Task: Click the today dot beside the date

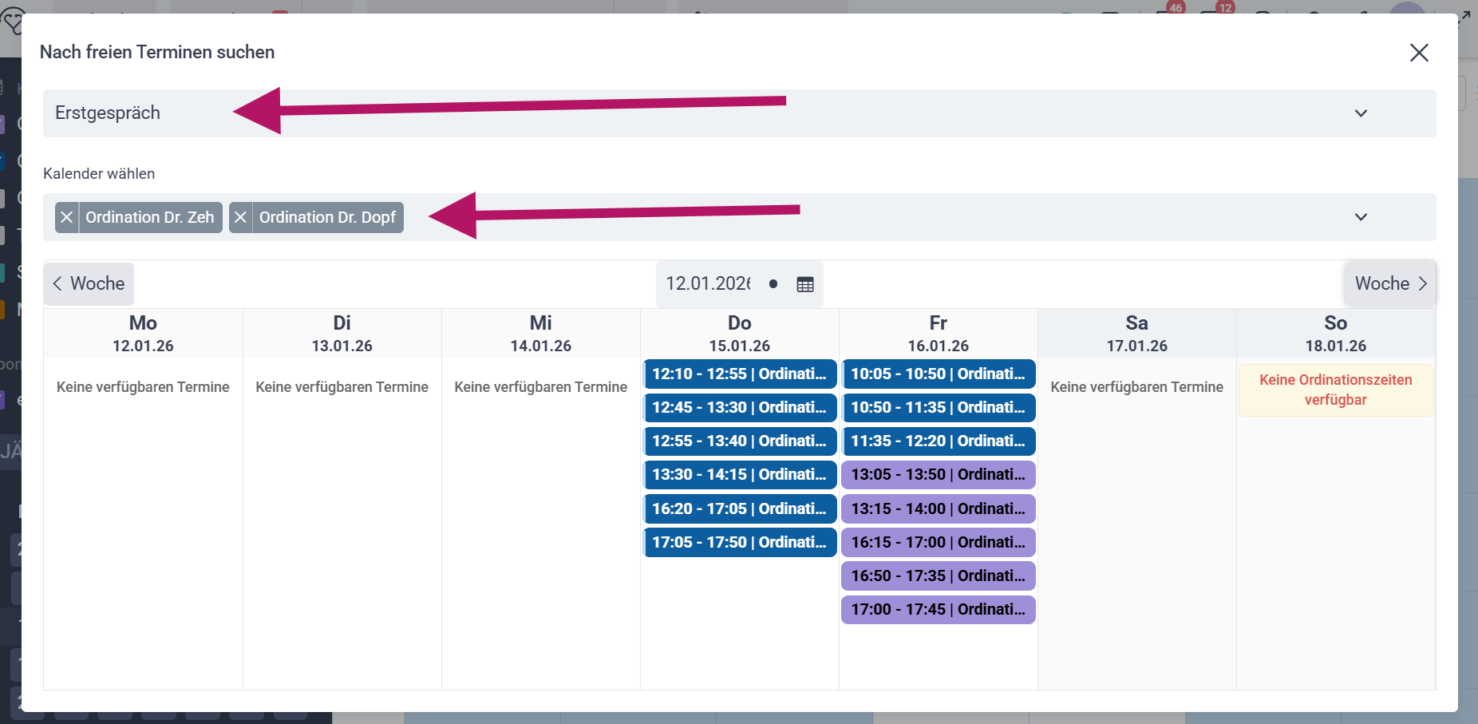Action: point(773,283)
